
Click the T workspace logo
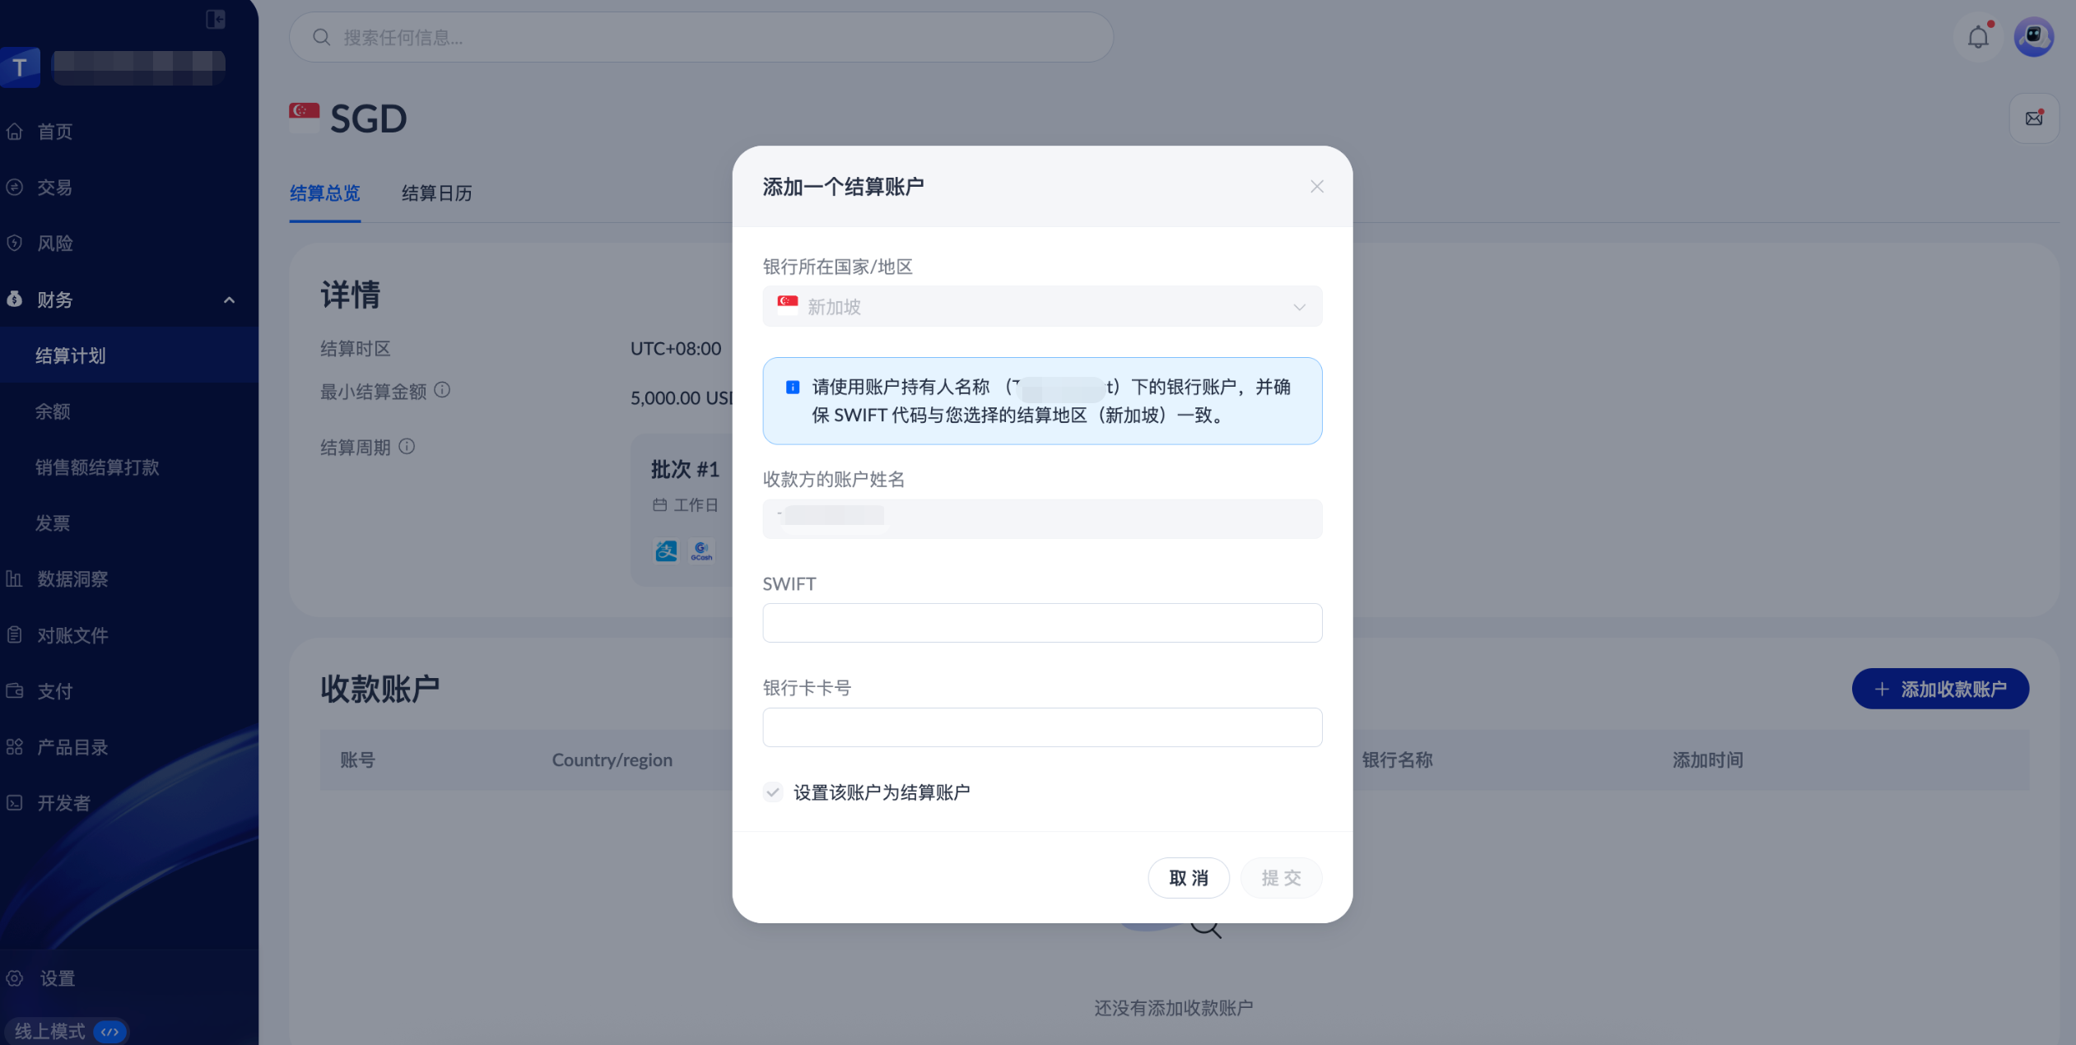20,67
